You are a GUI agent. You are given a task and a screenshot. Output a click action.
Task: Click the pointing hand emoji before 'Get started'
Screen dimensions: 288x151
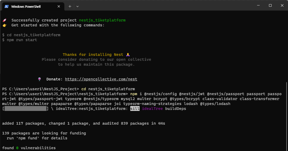point(4,25)
